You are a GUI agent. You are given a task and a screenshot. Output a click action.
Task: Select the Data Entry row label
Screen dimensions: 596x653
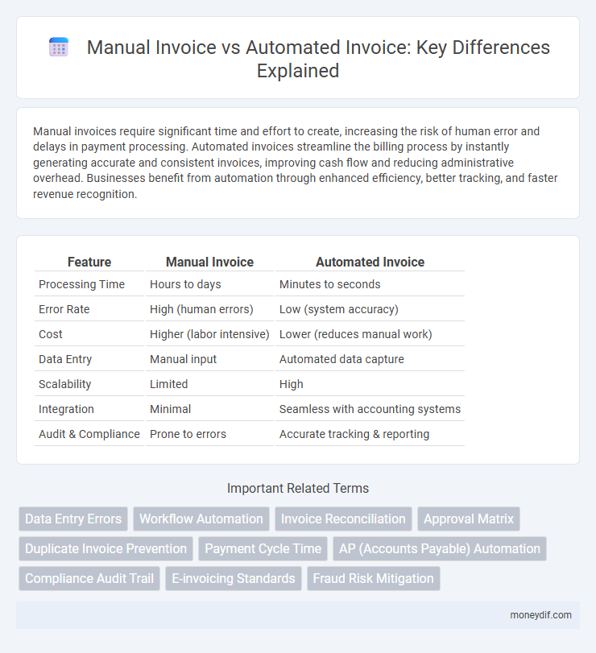pos(89,359)
